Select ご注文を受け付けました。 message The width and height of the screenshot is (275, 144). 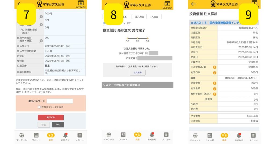[137, 49]
